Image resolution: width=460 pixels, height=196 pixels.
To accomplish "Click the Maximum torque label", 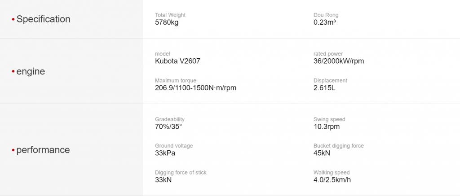I will click(x=176, y=81).
